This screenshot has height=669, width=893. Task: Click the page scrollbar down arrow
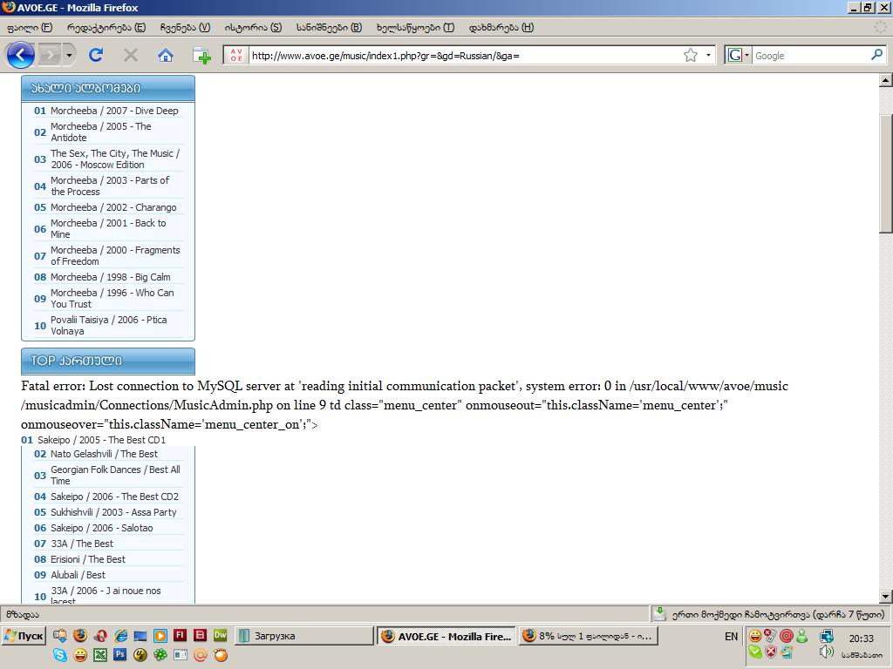pos(886,597)
